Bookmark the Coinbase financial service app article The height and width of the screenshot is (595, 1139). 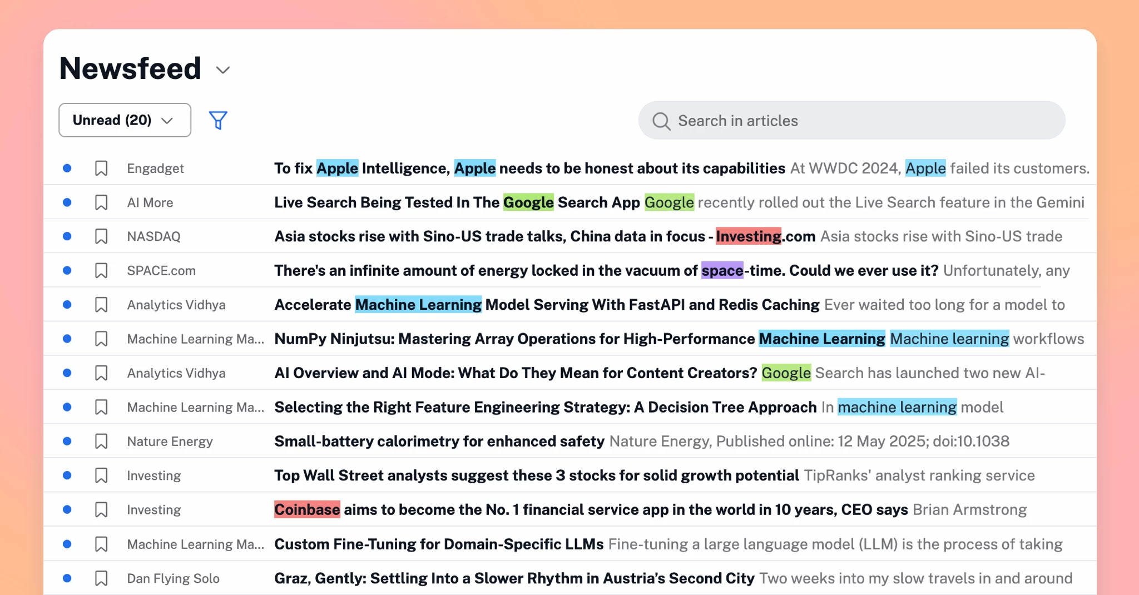click(101, 510)
